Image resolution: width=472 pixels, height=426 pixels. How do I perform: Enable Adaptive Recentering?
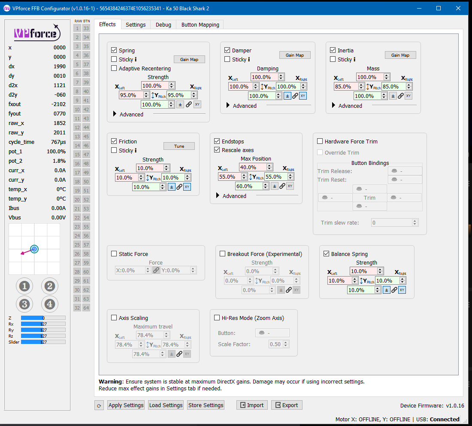[114, 68]
